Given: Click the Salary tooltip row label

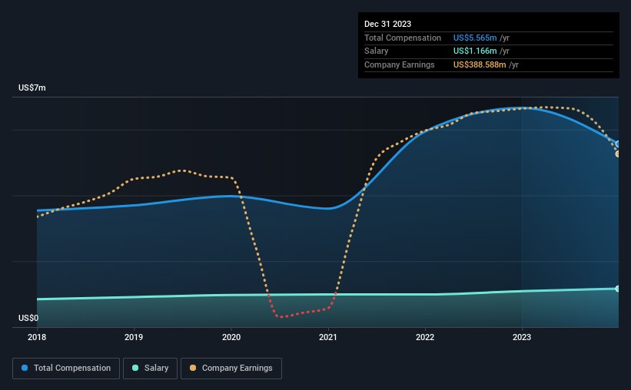Looking at the screenshot, I should coord(377,51).
